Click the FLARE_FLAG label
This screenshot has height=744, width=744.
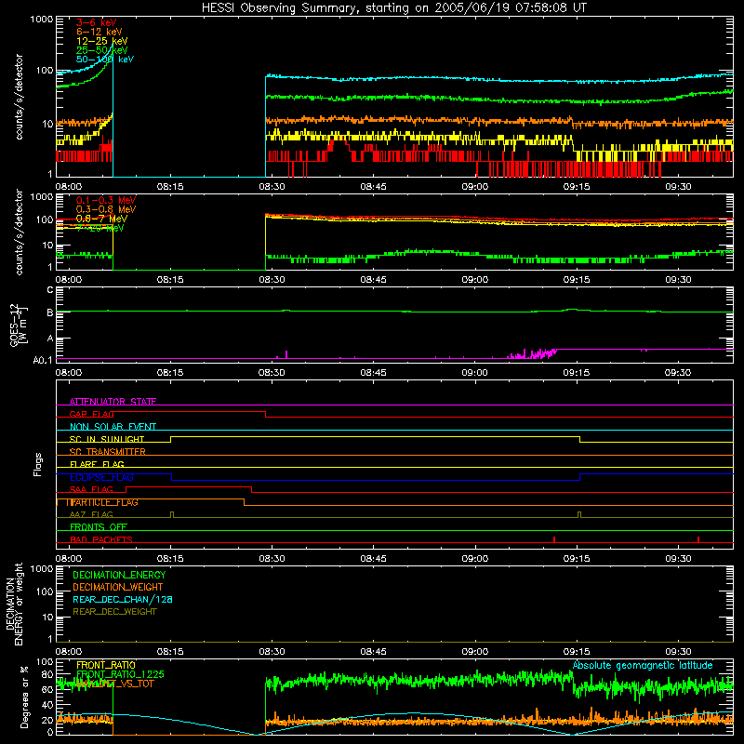[x=97, y=464]
